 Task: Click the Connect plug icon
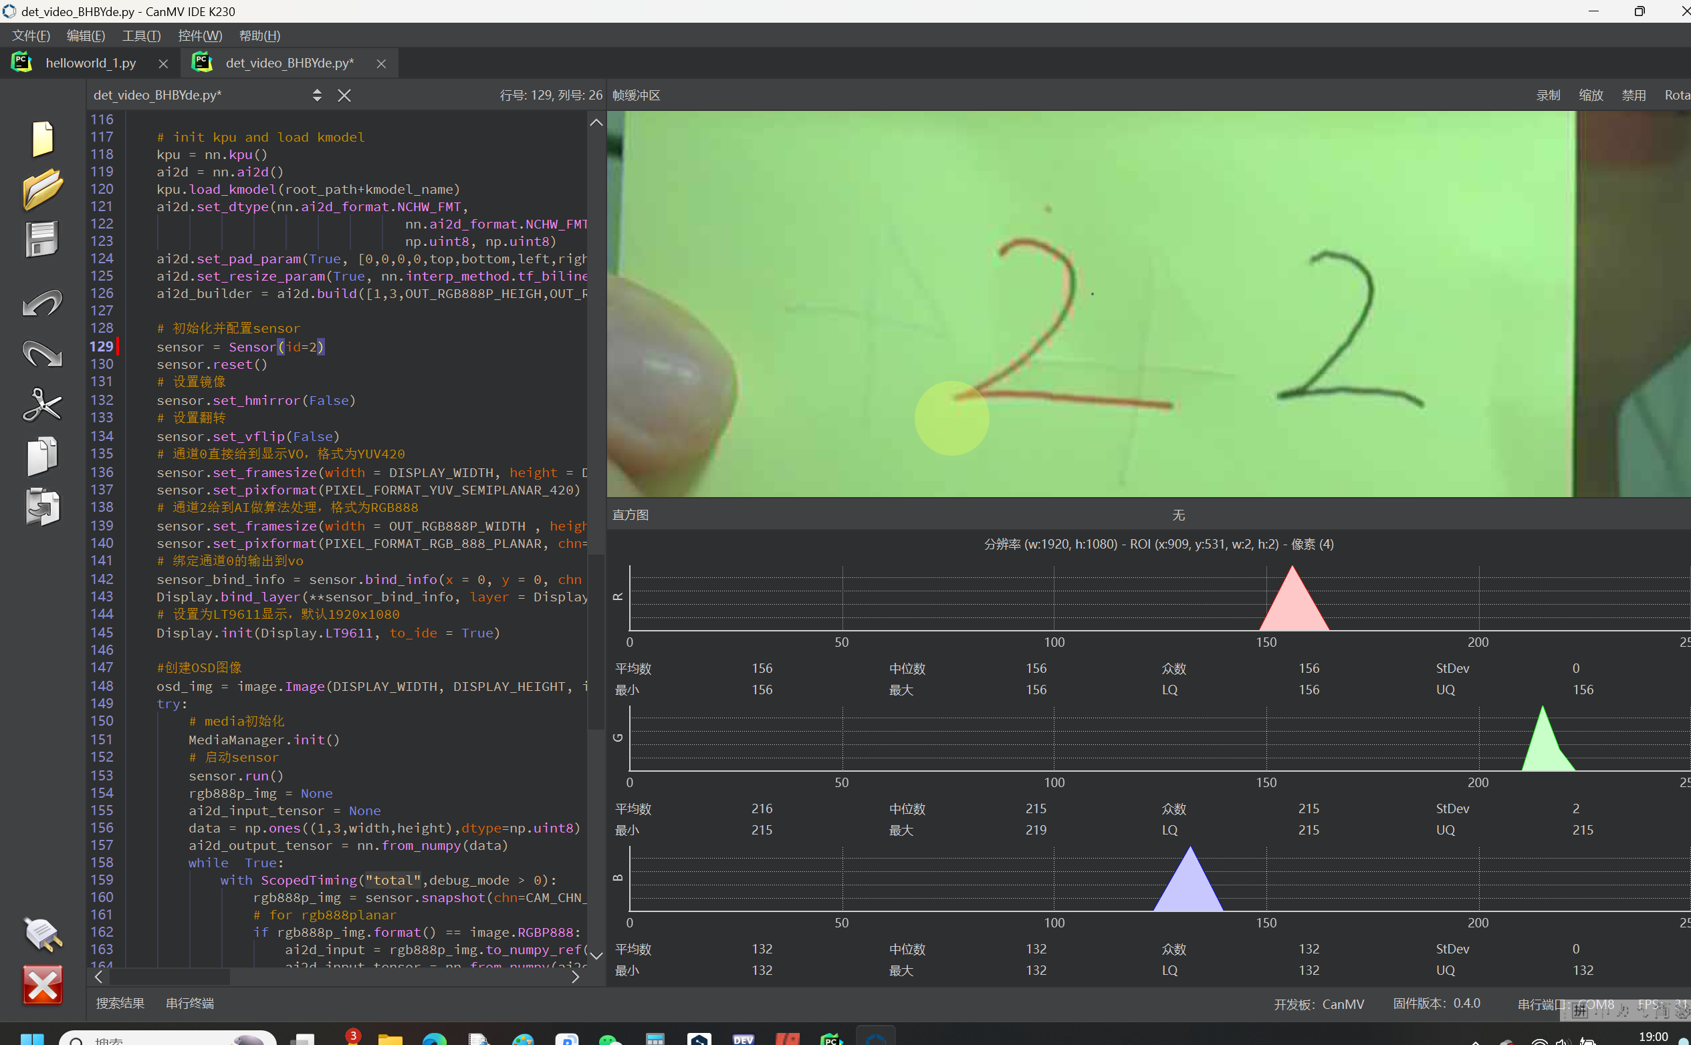click(42, 933)
